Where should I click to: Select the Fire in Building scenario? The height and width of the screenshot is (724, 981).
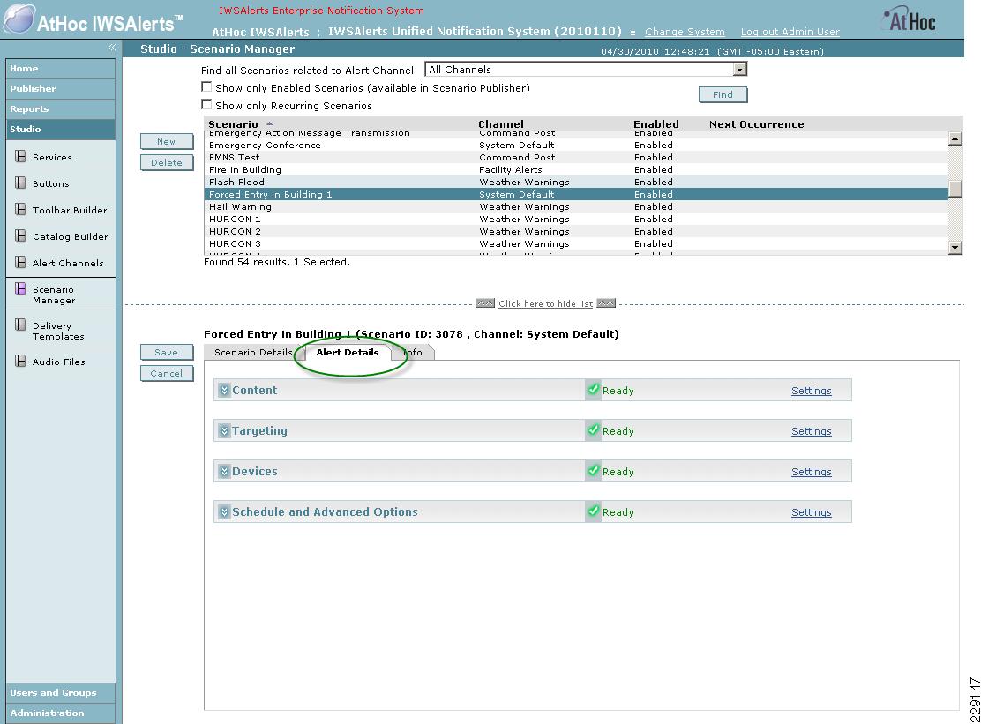pos(576,169)
